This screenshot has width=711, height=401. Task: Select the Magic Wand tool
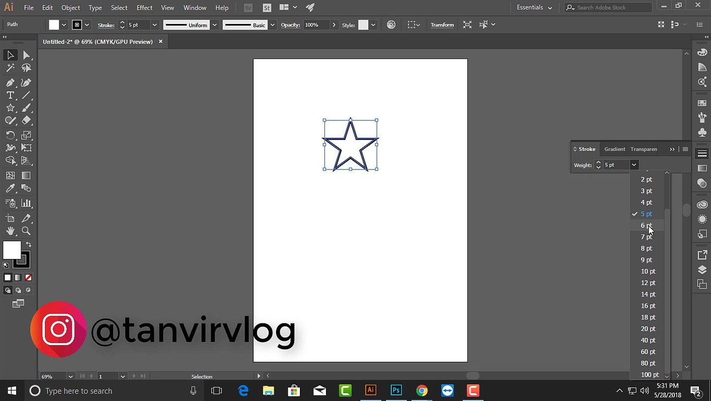pos(10,68)
